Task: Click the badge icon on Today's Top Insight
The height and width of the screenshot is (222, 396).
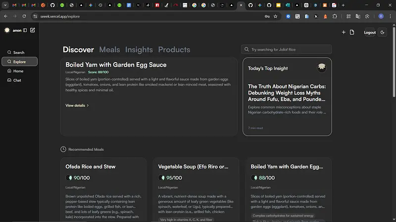Action: [322, 68]
